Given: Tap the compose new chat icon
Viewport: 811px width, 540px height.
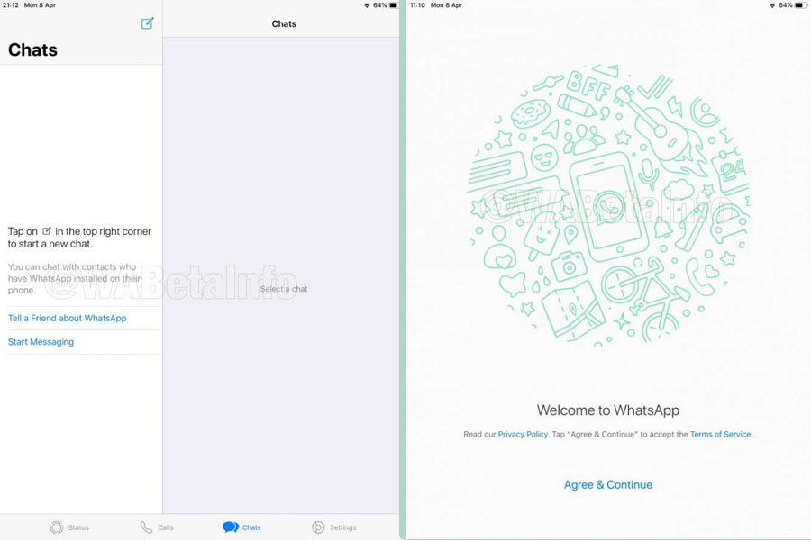Looking at the screenshot, I should pos(148,23).
